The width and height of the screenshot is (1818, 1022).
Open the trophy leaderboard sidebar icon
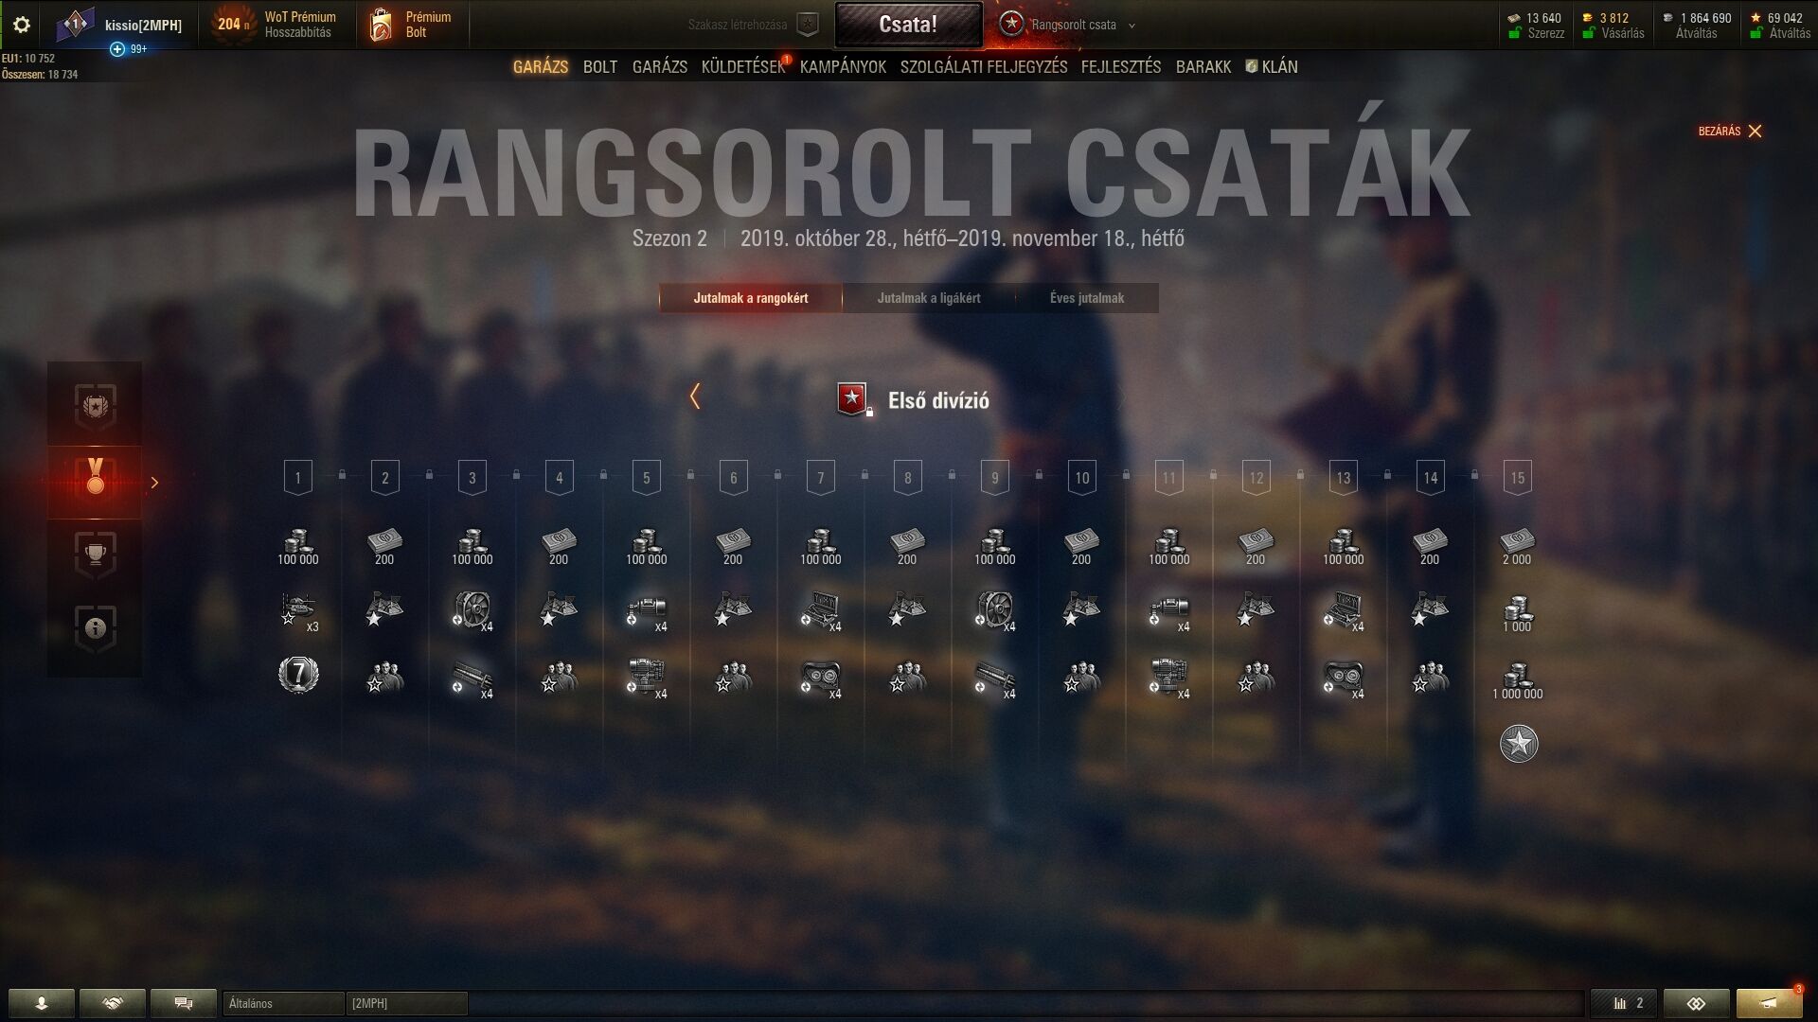(x=95, y=555)
